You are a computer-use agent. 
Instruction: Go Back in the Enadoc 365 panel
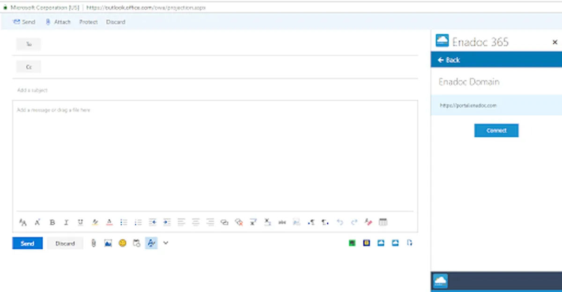point(449,60)
